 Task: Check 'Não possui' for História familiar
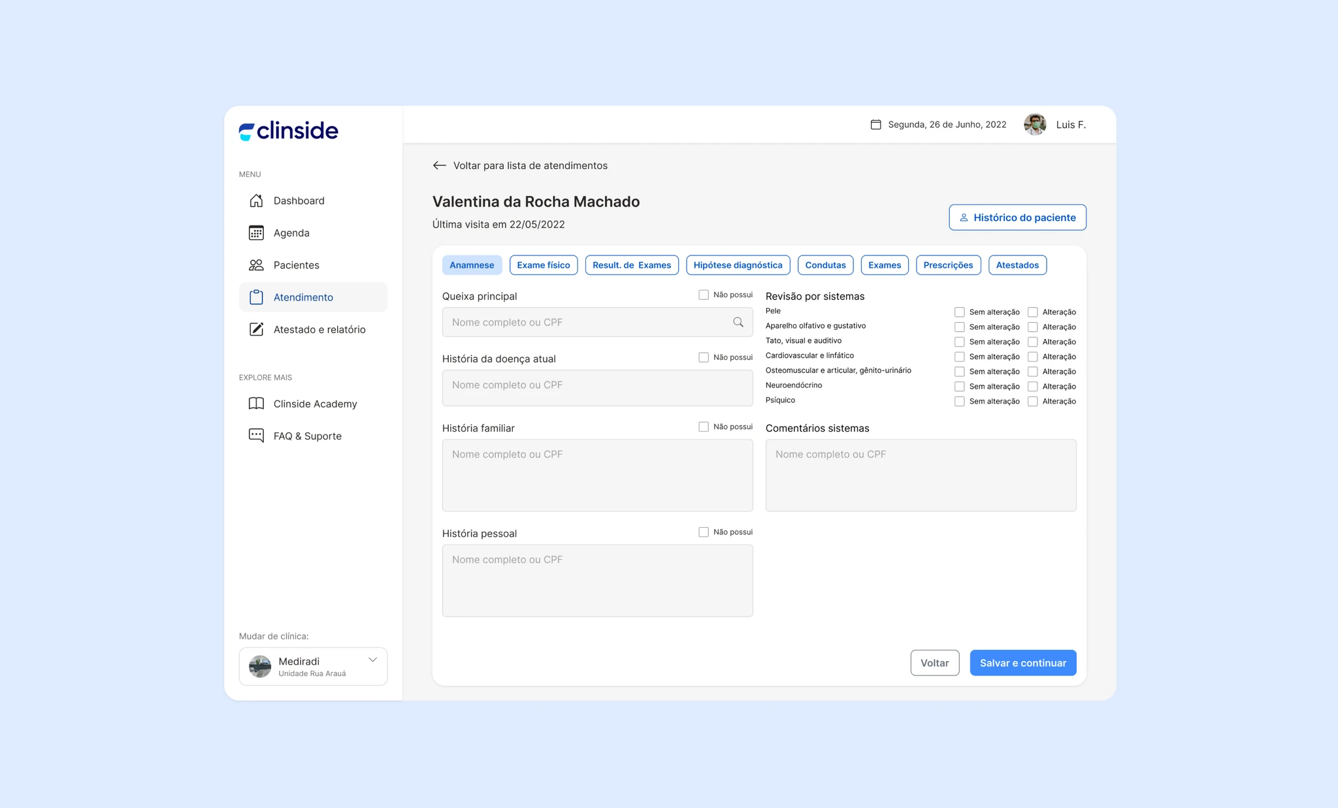[704, 427]
